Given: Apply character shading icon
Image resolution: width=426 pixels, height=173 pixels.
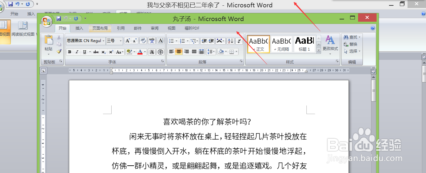Looking at the screenshot, I should [152, 52].
